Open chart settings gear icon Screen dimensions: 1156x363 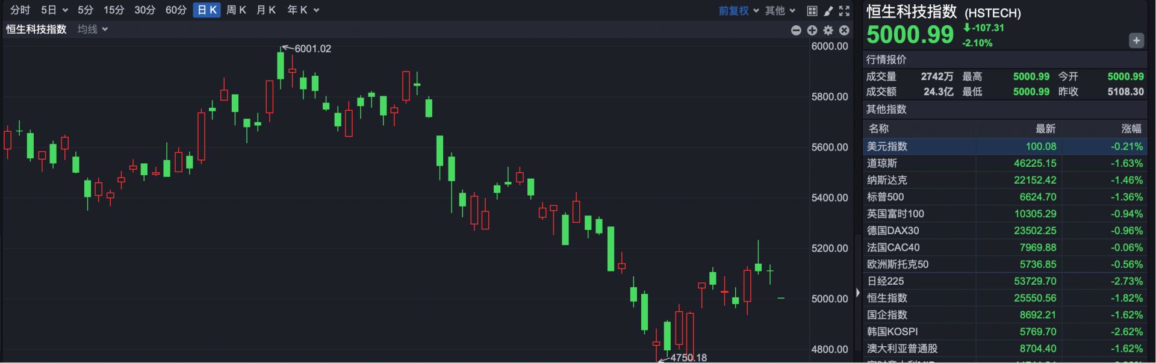(x=828, y=30)
